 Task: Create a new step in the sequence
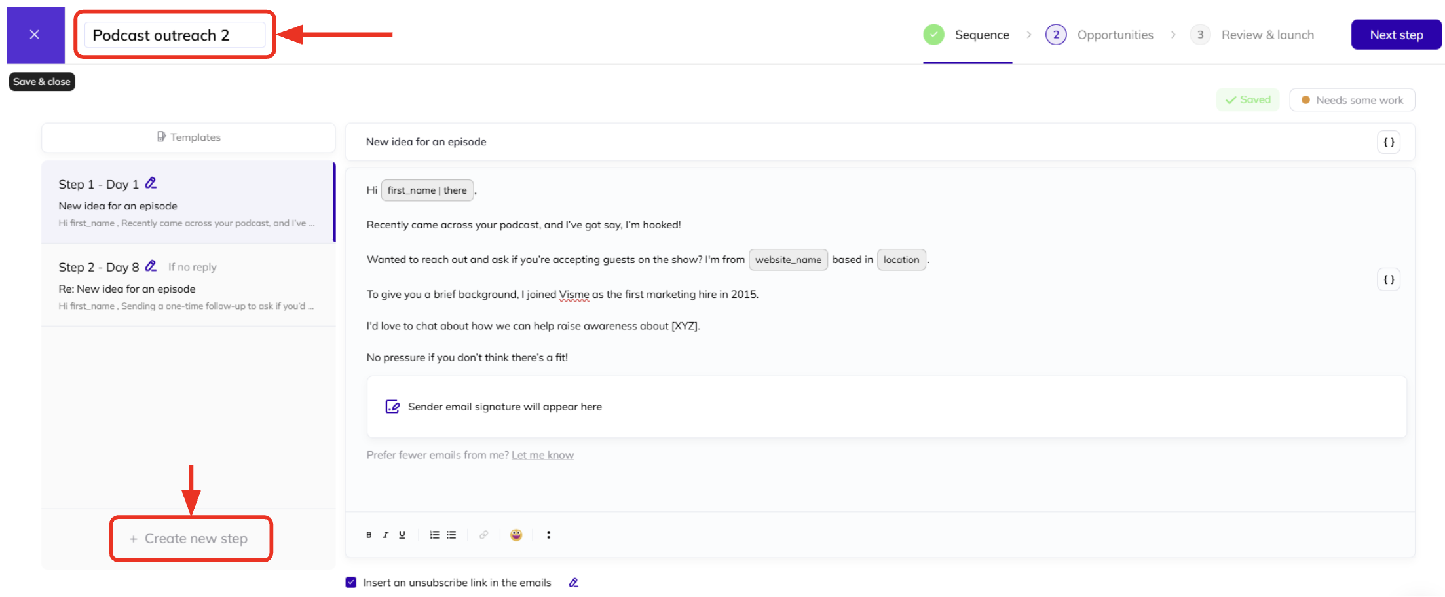coord(191,538)
